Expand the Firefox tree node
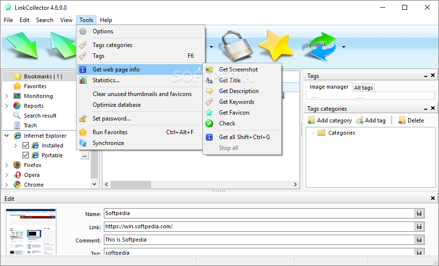Image resolution: width=439 pixels, height=266 pixels. [x=7, y=165]
